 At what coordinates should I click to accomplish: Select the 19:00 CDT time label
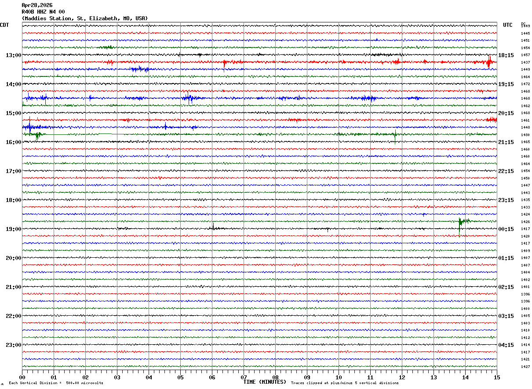(x=13, y=229)
